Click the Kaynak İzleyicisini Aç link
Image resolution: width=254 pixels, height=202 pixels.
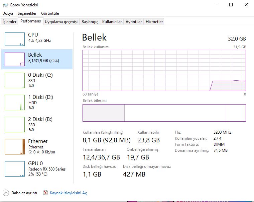click(68, 193)
